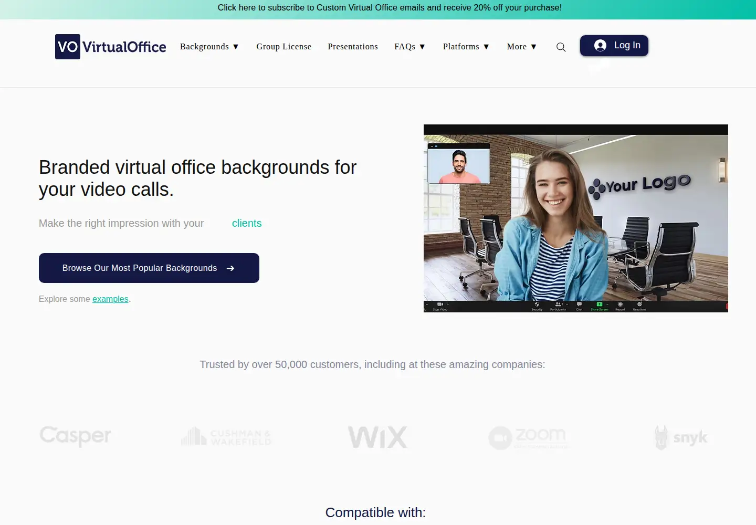Viewport: 756px width, 525px height.
Task: Click the Wix company logo
Action: tap(377, 437)
